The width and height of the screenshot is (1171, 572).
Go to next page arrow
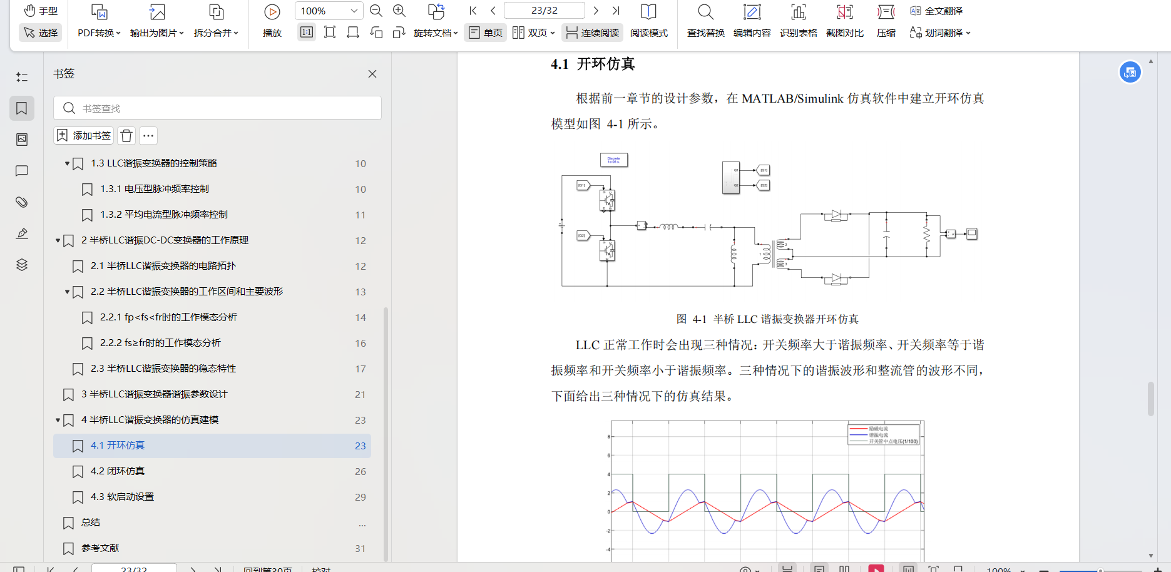point(596,11)
